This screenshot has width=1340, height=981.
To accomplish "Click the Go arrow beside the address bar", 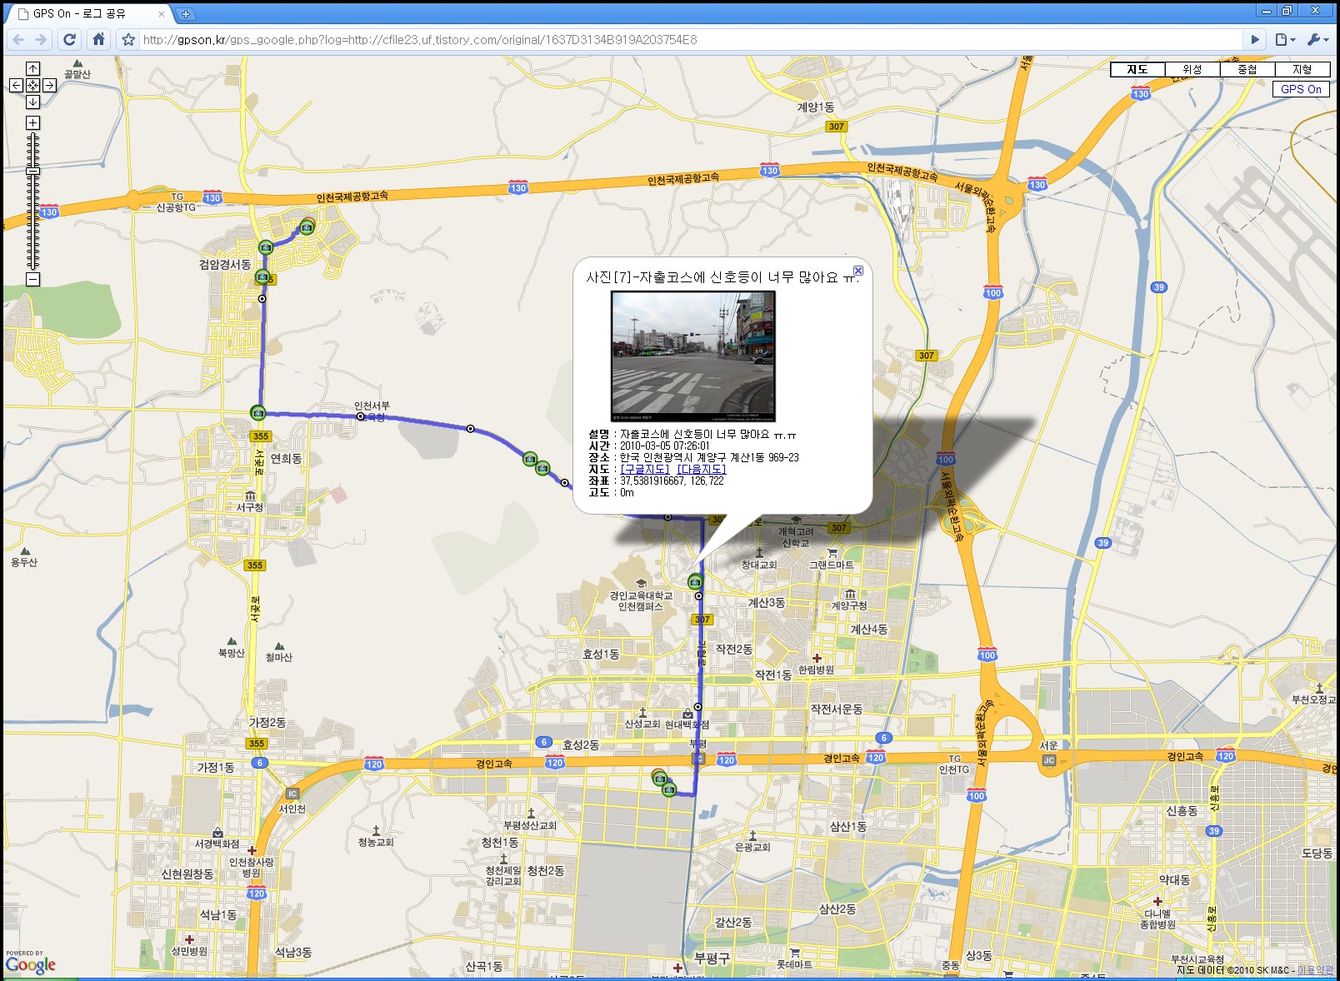I will [x=1255, y=39].
